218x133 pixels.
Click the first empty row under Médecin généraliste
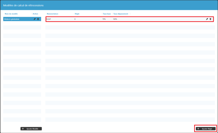tap(22, 27)
